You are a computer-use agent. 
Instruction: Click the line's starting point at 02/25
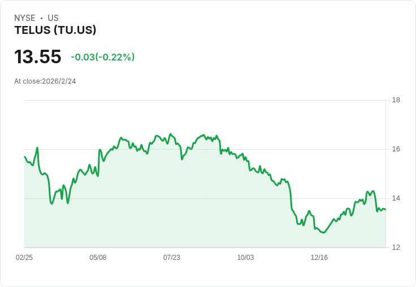(x=25, y=156)
